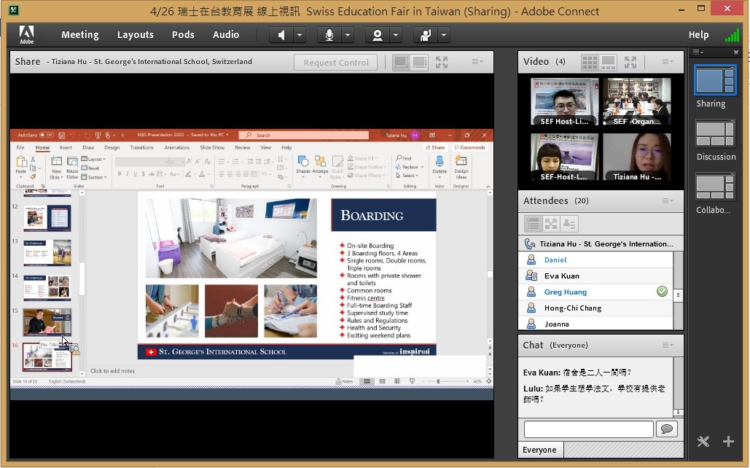Select attendee Greg Huang

coord(595,292)
